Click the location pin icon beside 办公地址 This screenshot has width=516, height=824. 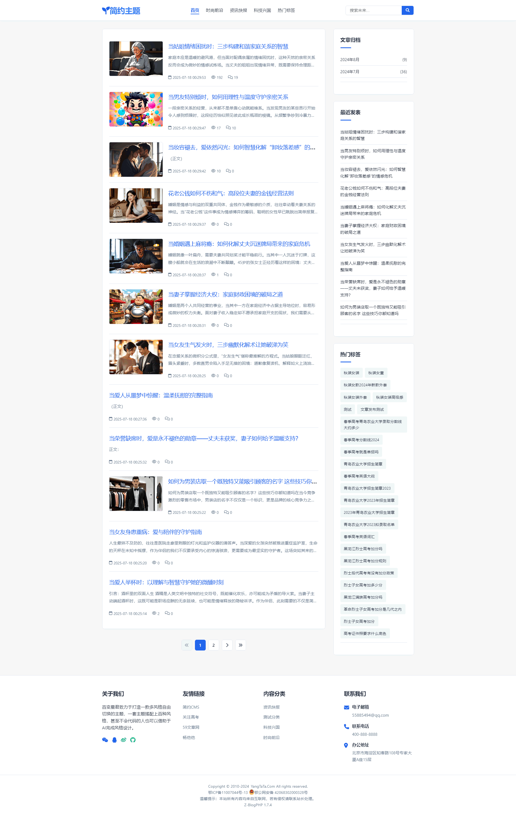[346, 745]
